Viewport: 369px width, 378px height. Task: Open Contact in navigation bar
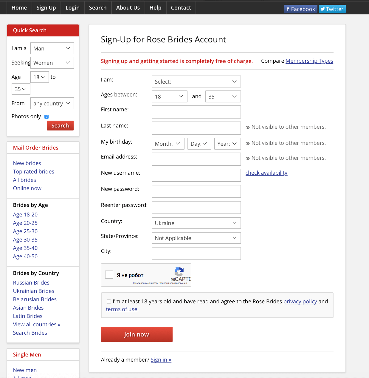(x=181, y=8)
